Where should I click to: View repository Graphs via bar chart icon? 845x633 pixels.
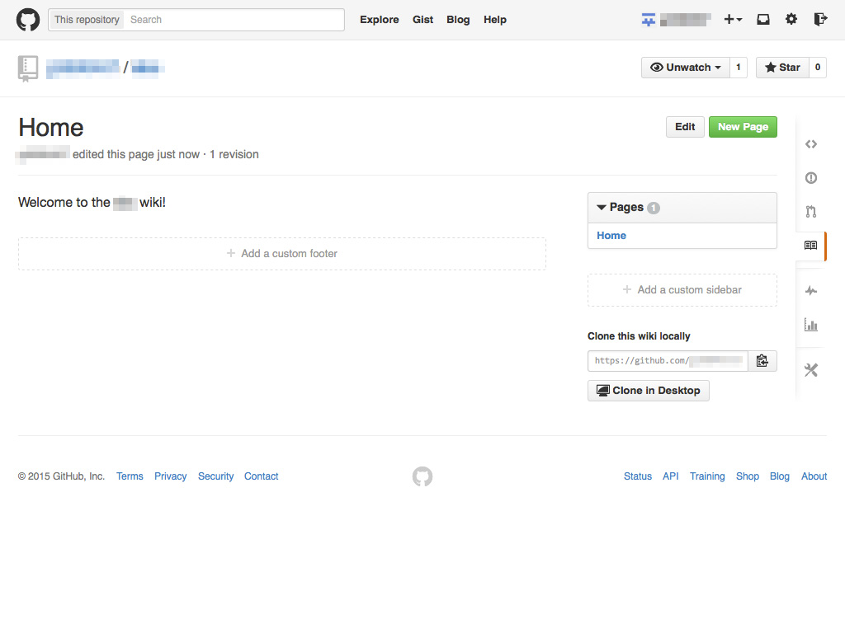coord(810,325)
